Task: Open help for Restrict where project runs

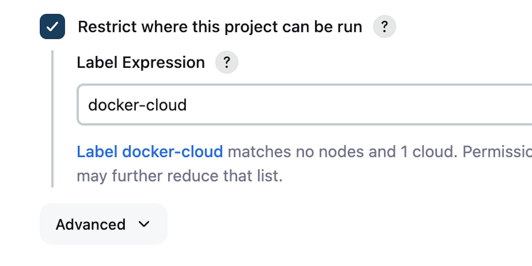Action: [x=384, y=27]
